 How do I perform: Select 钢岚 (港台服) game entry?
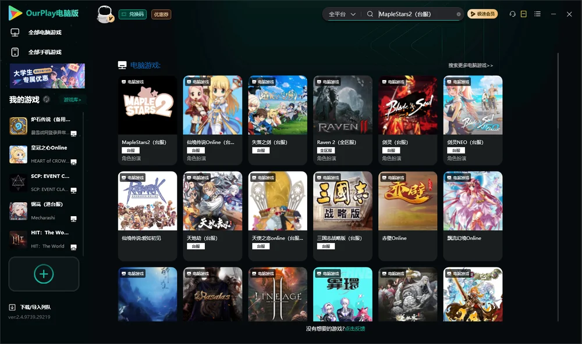(44, 211)
